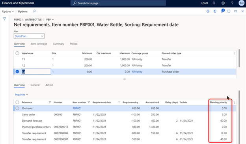
Task: Open the help question mark icon
Action: point(232,3)
